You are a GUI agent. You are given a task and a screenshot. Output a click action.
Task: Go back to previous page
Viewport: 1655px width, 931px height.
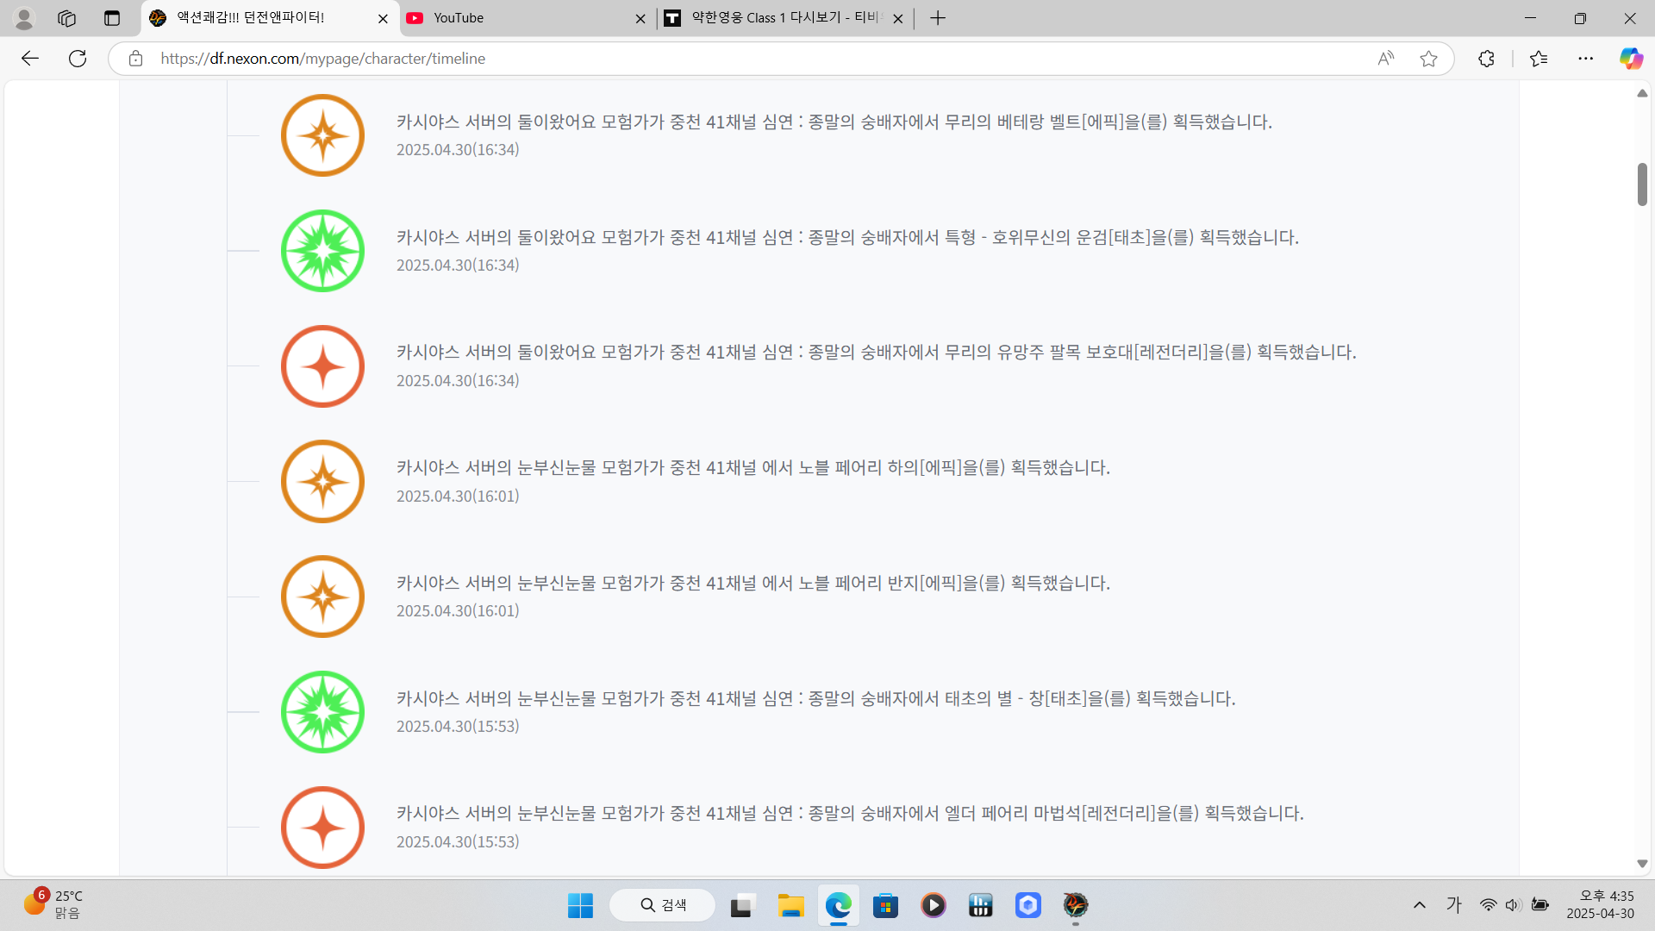click(x=30, y=59)
